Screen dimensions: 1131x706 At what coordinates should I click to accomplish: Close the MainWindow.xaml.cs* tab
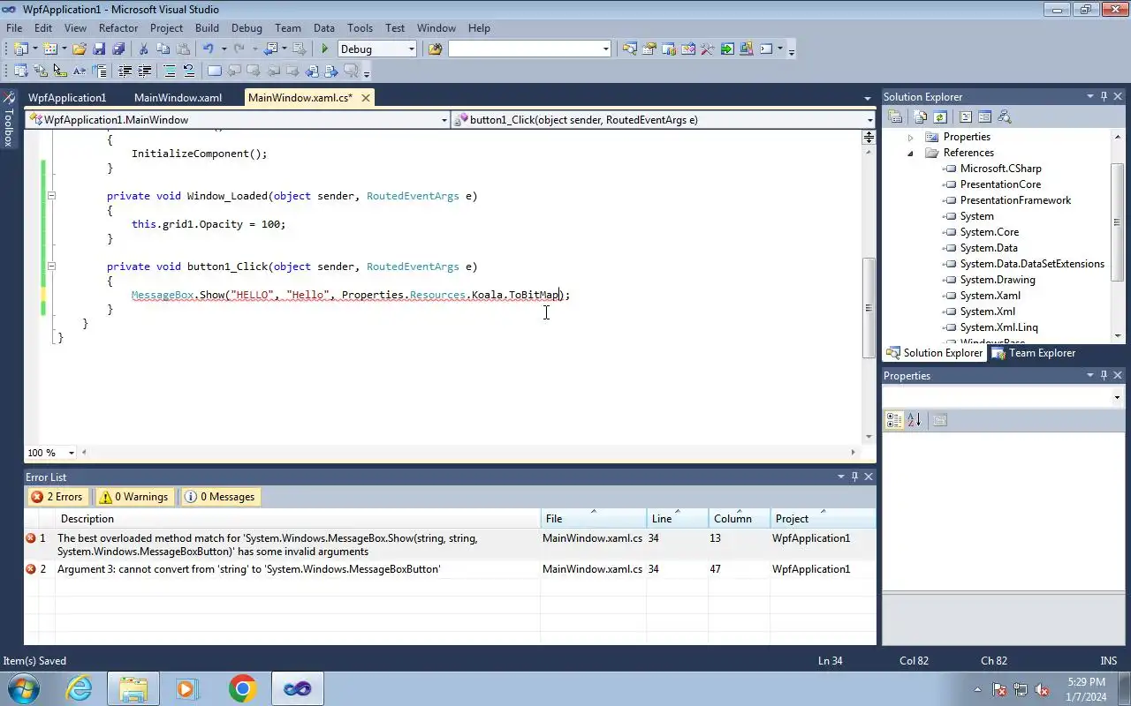click(365, 97)
